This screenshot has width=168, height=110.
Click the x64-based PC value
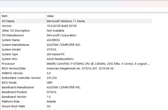pyautogui.click(x=56, y=54)
